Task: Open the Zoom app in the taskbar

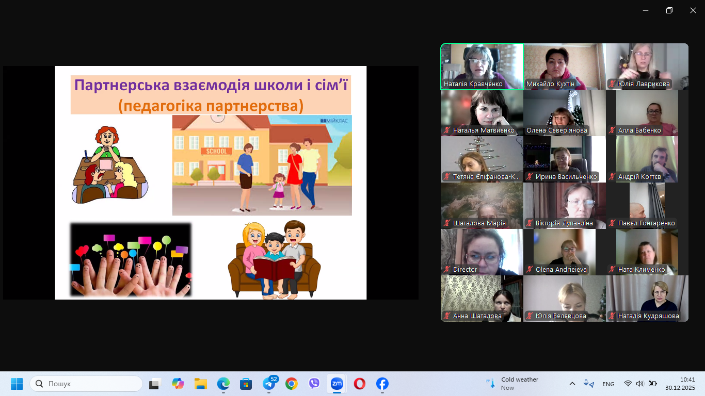Action: 337,384
